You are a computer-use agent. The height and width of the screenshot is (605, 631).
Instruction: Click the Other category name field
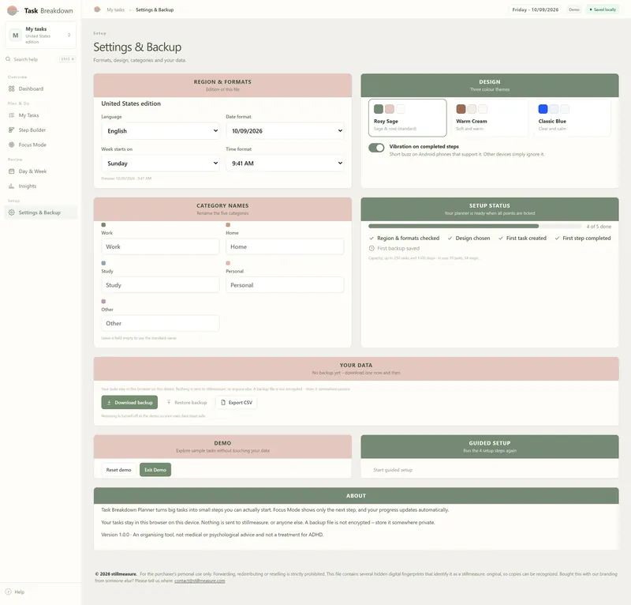coord(160,323)
